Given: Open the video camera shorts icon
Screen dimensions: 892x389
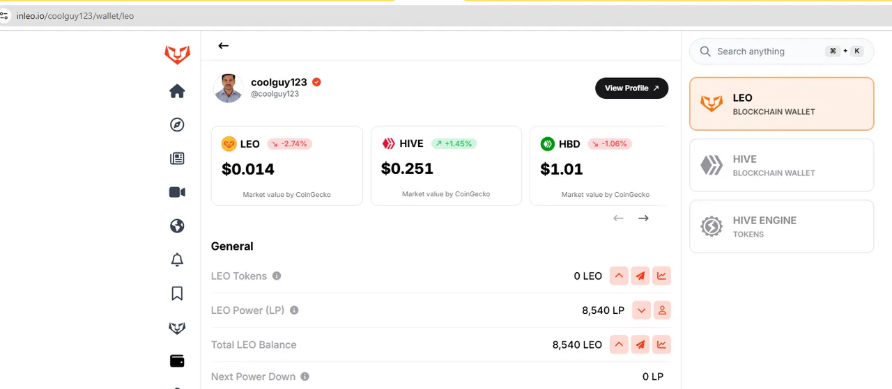Looking at the screenshot, I should click(177, 192).
